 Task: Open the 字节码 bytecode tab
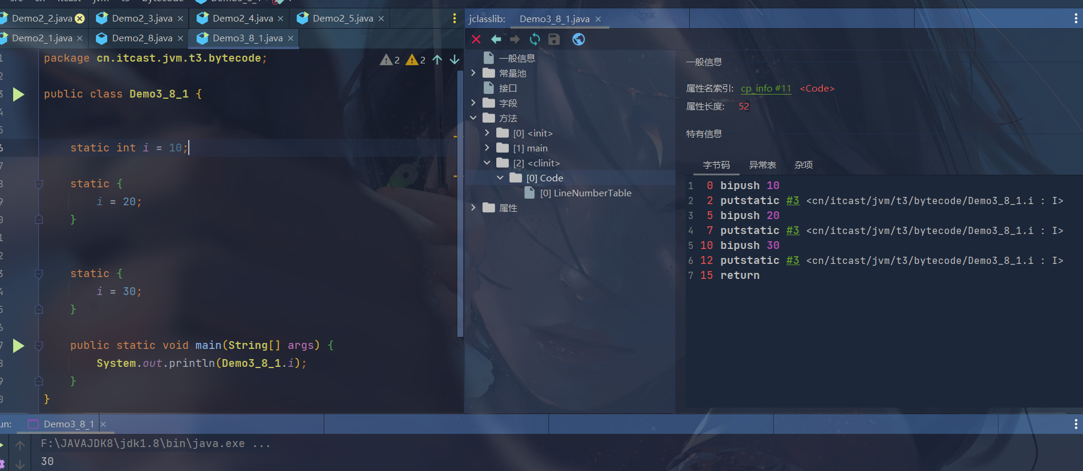[x=716, y=165]
